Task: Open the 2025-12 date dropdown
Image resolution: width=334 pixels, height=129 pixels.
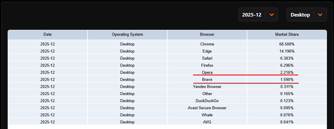Action: pyautogui.click(x=258, y=14)
